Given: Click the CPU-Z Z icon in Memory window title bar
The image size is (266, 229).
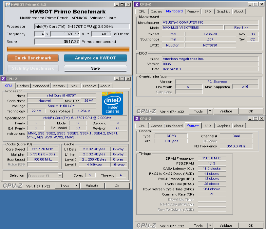Looking at the screenshot, I should tap(137, 118).
